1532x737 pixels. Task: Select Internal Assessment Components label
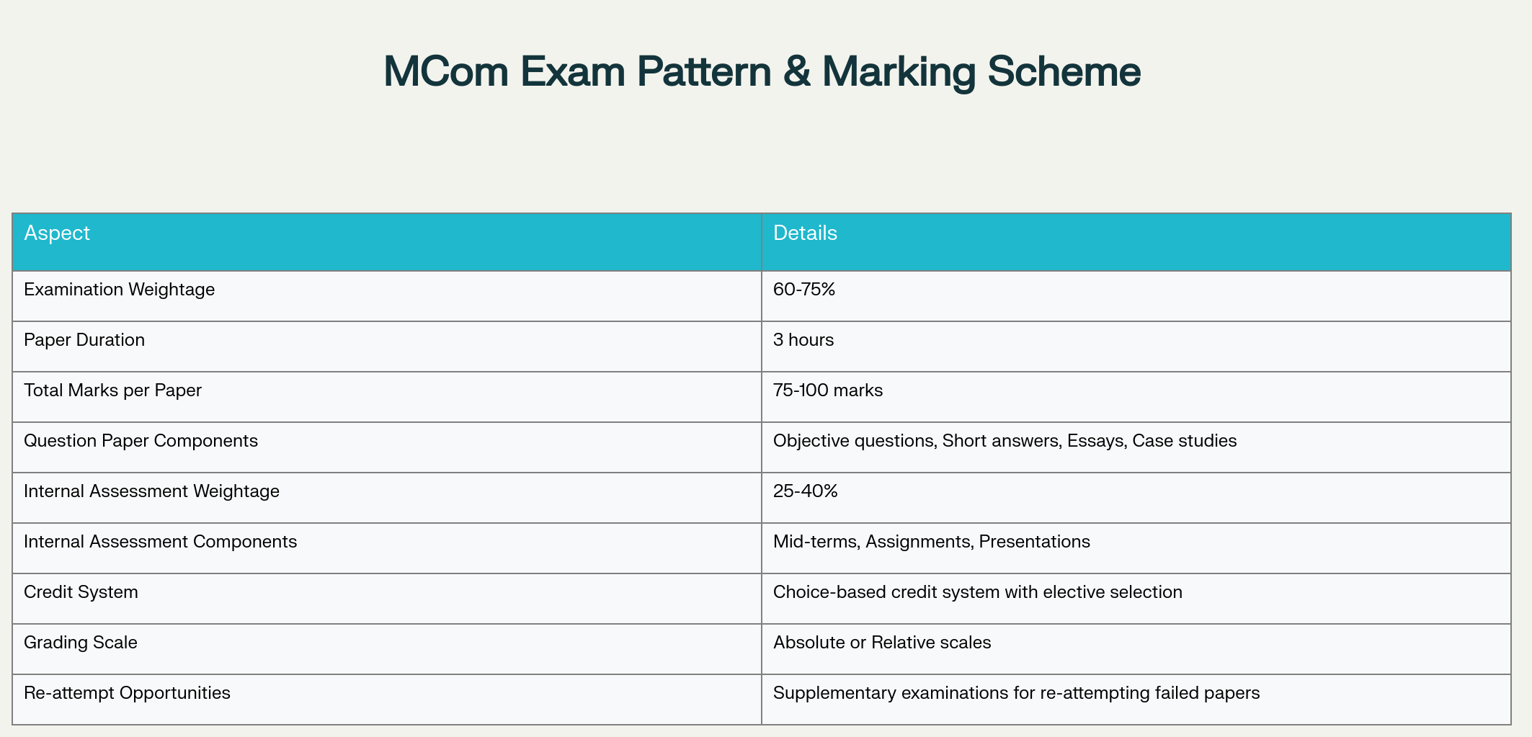161,542
